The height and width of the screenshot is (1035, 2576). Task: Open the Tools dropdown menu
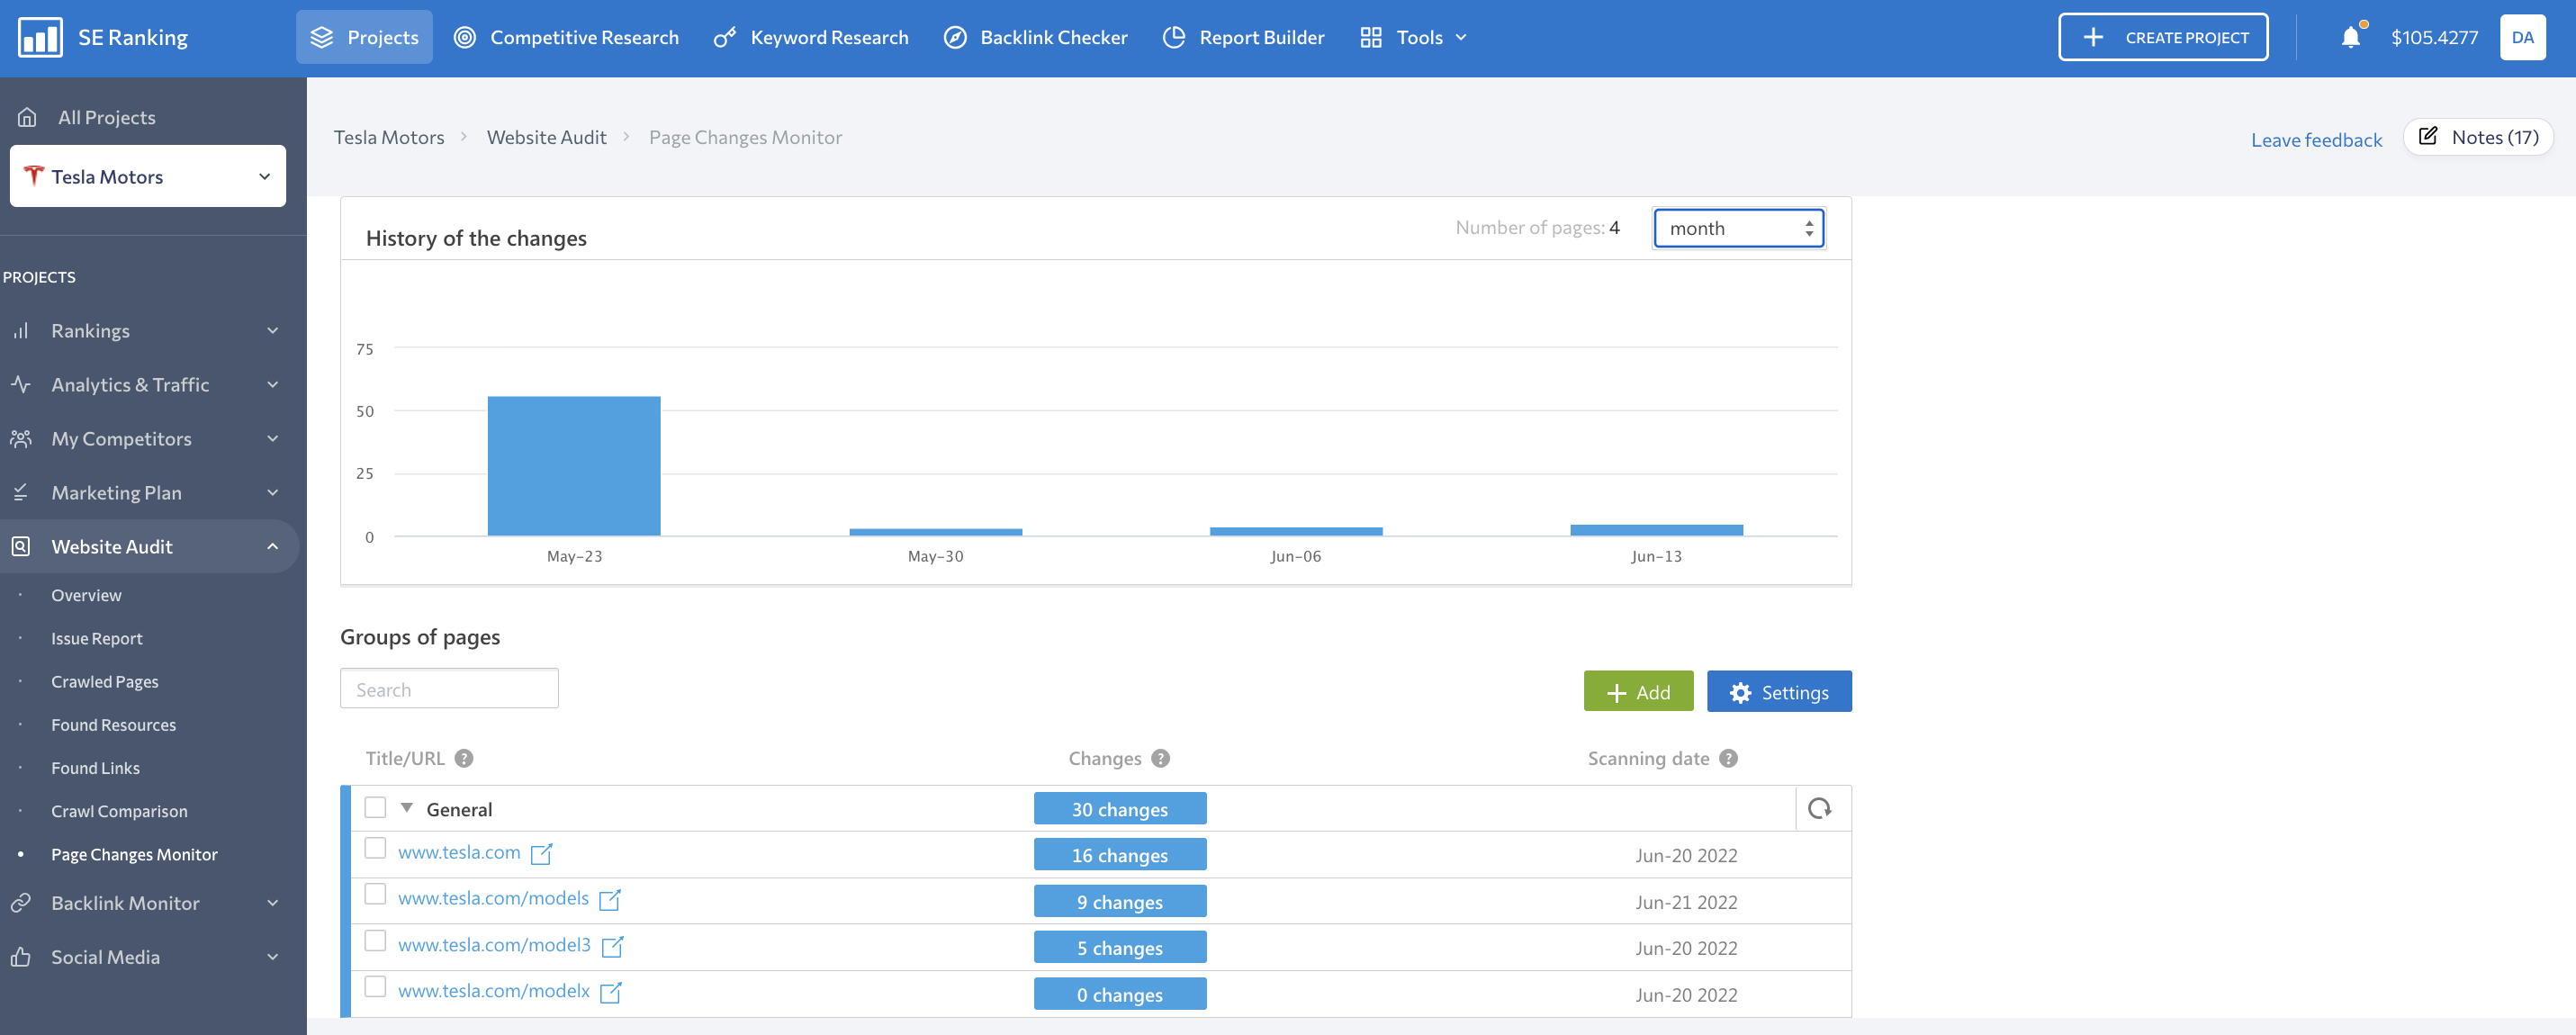tap(1413, 37)
